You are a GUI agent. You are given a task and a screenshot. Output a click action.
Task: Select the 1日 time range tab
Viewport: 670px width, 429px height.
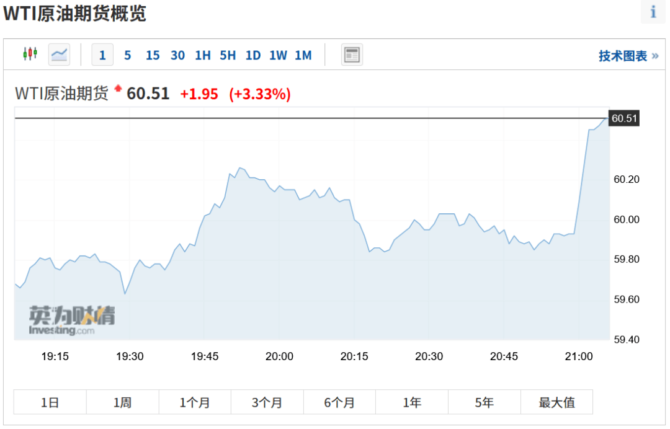(50, 402)
